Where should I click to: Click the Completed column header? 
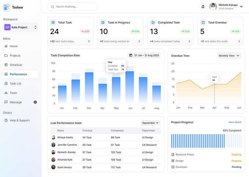pyautogui.click(x=117, y=130)
